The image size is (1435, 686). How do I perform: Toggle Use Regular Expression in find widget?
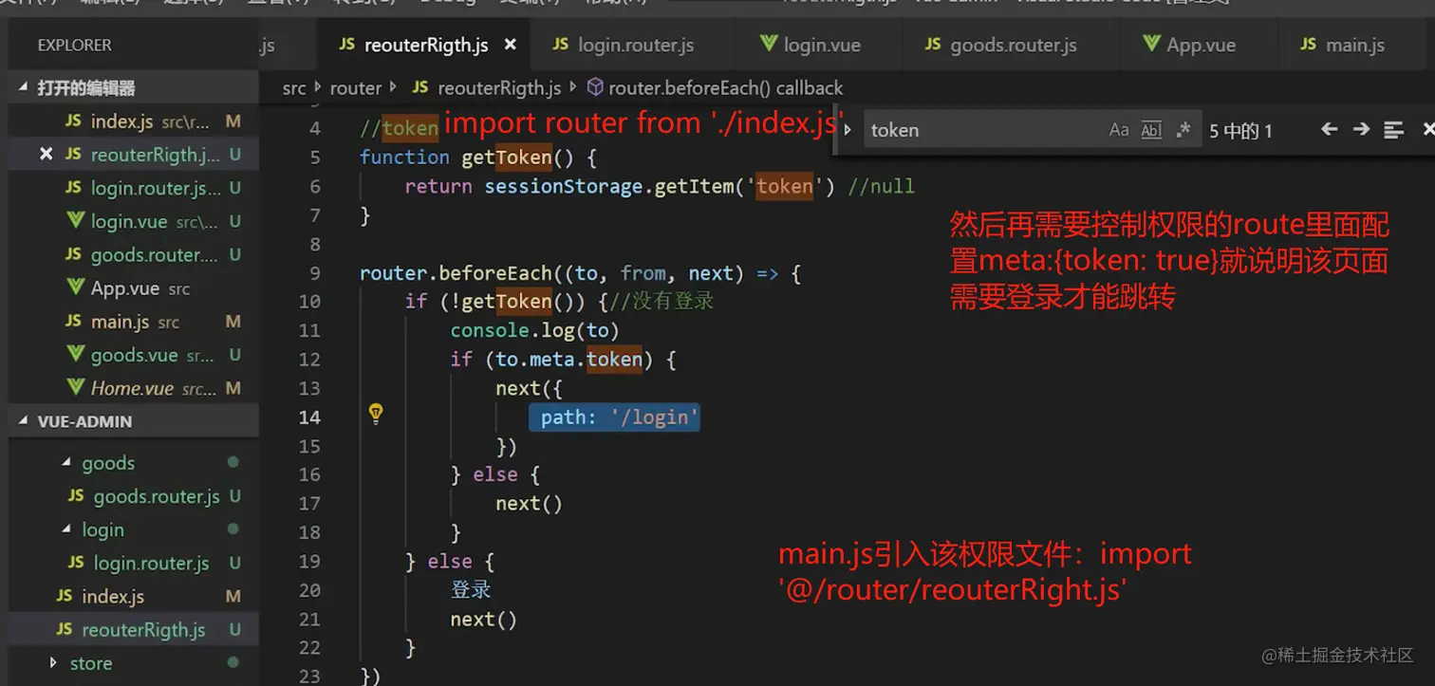[x=1183, y=130]
